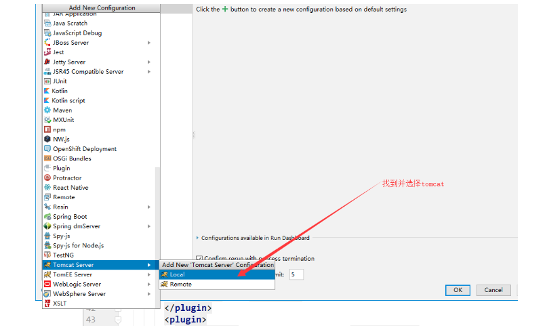This screenshot has width=547, height=334.
Task: Expand the TomEE Server submenu arrow
Action: [149, 275]
